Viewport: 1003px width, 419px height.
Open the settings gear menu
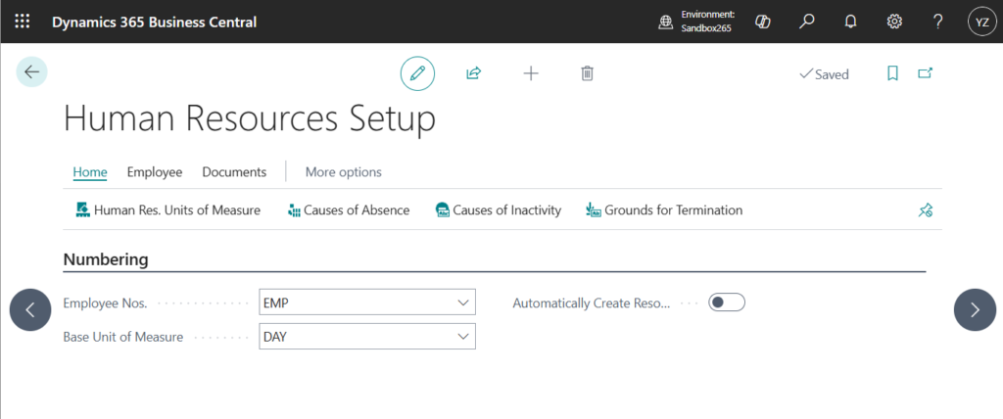click(x=894, y=22)
